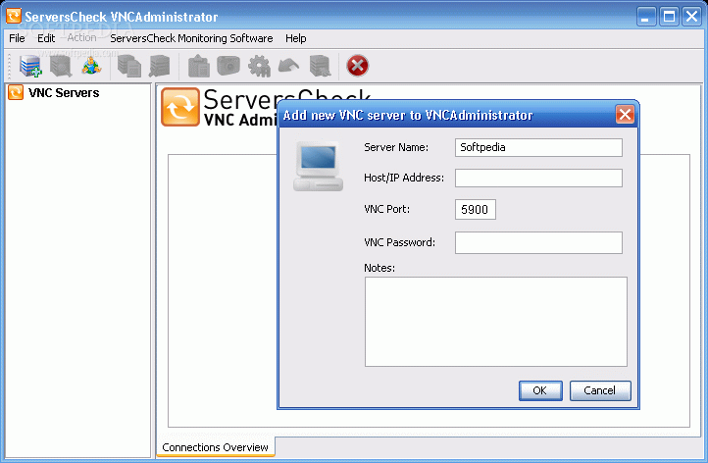Screen dimensions: 708x463
Task: Click the grayed-out copy server icon
Action: 129,66
